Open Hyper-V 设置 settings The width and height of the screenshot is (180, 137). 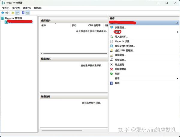coord(123,41)
